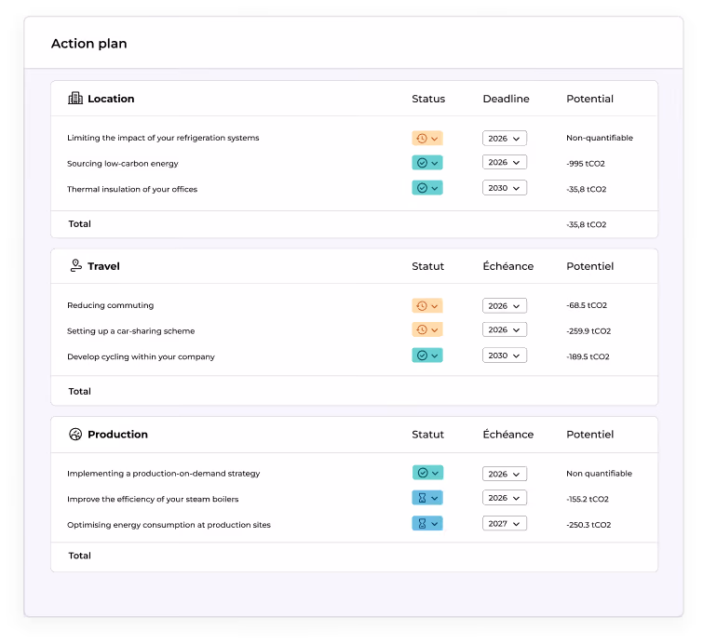Change 2026 deadline for steam boilers

(x=505, y=498)
